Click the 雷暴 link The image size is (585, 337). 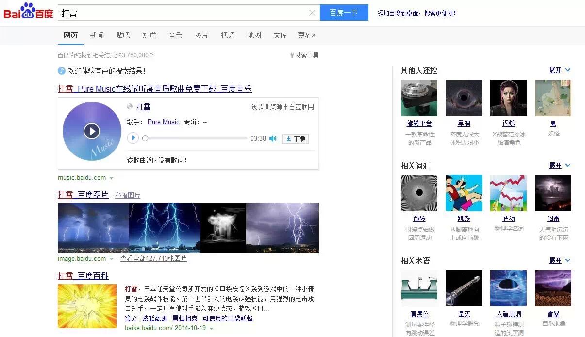[553, 314]
